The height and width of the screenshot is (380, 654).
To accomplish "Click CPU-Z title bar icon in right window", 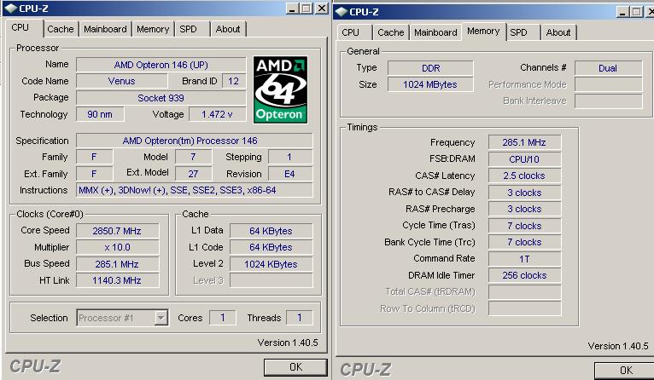I will tap(342, 12).
